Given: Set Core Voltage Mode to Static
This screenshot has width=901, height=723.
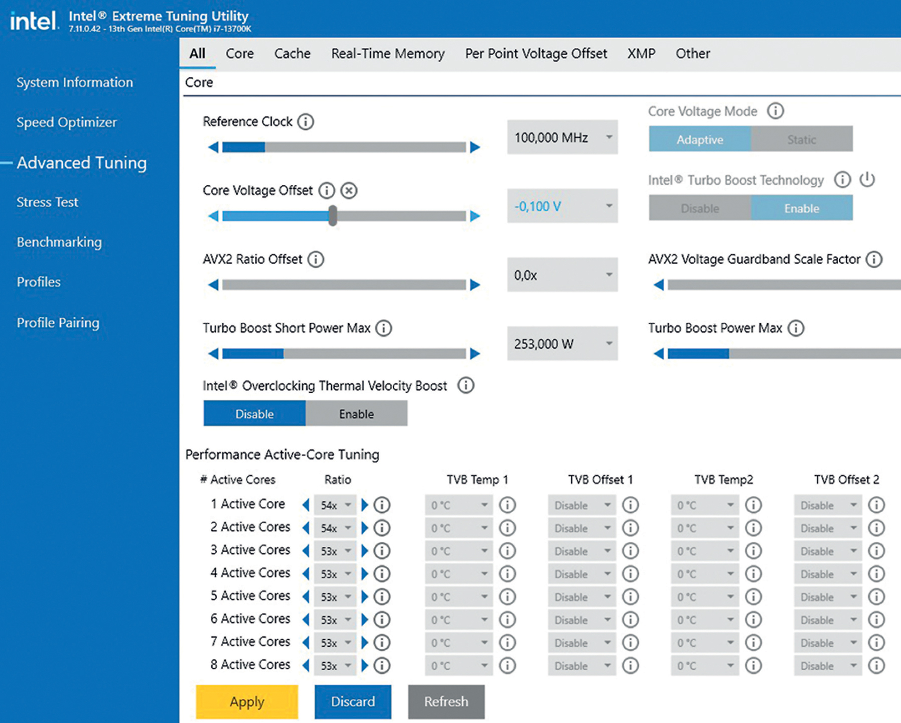Looking at the screenshot, I should 801,139.
